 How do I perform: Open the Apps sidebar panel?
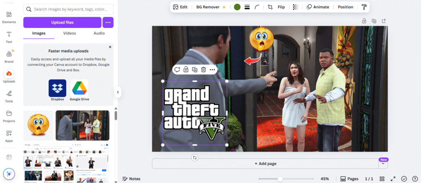coord(9,136)
